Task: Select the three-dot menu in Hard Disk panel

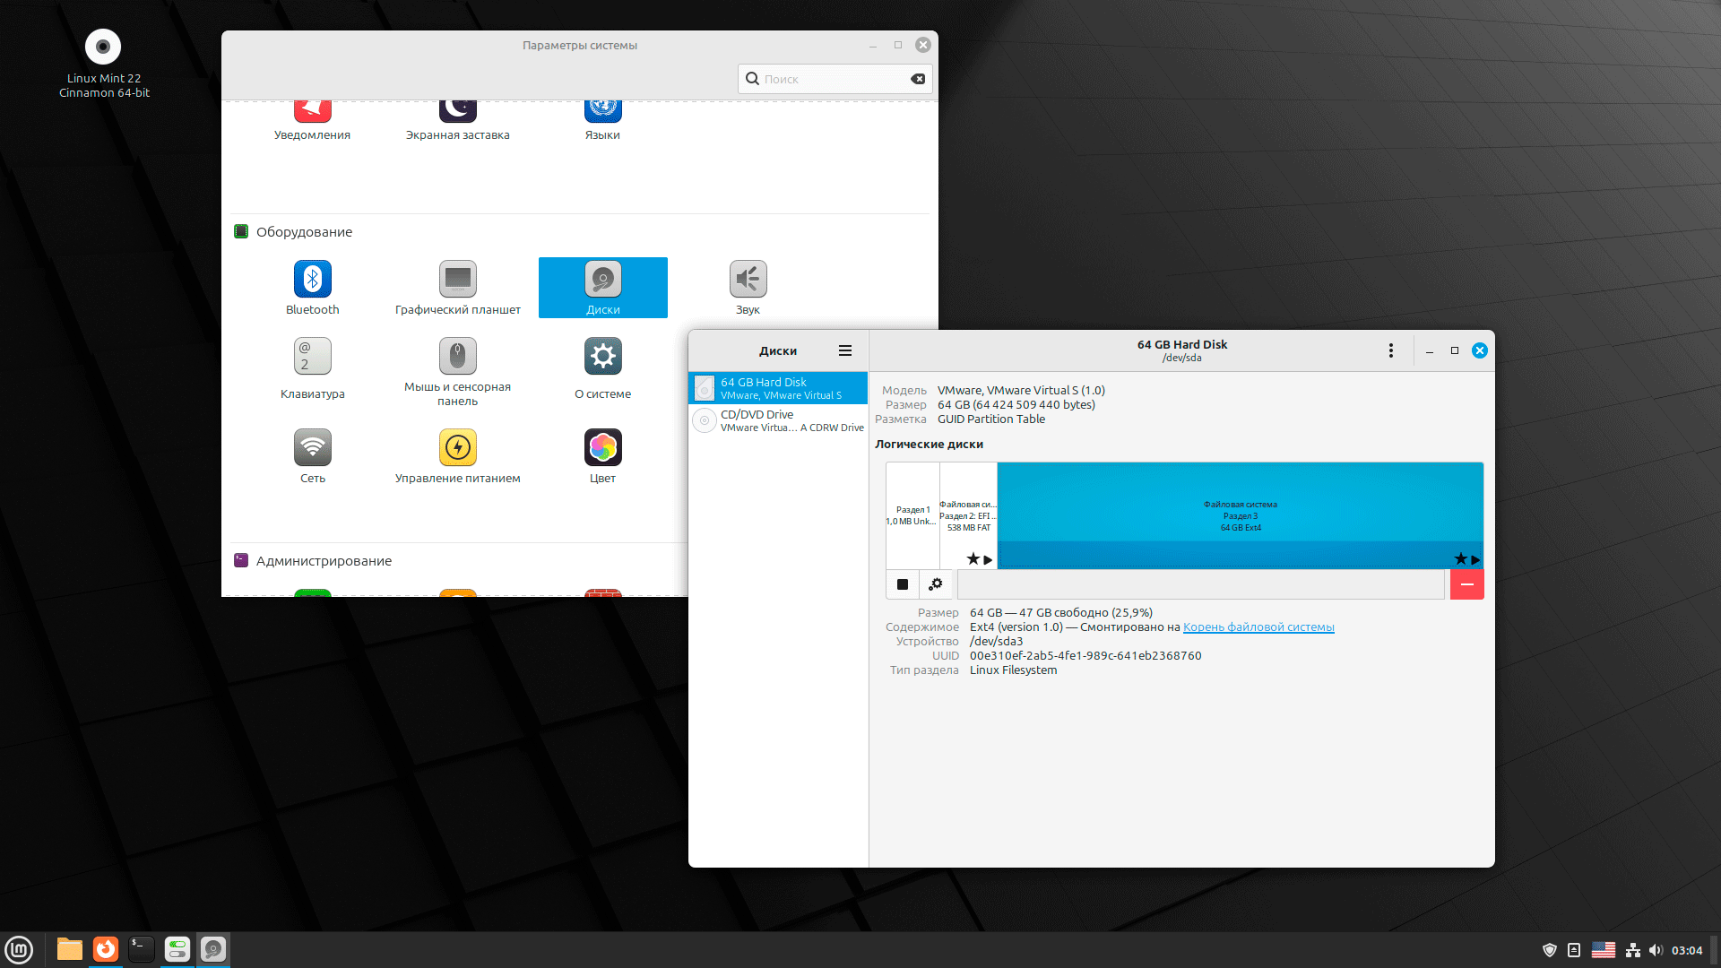Action: (1390, 350)
